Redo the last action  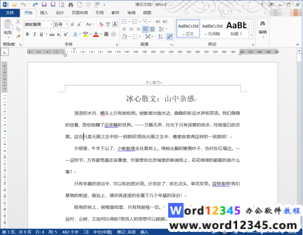[35, 4]
